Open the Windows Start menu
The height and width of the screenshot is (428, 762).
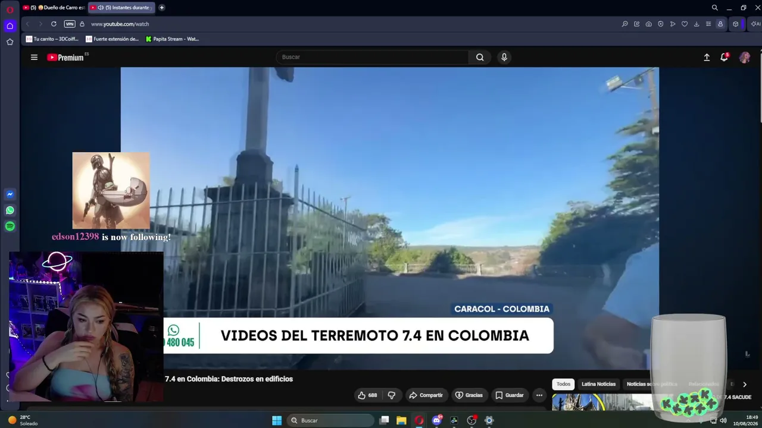(x=277, y=420)
